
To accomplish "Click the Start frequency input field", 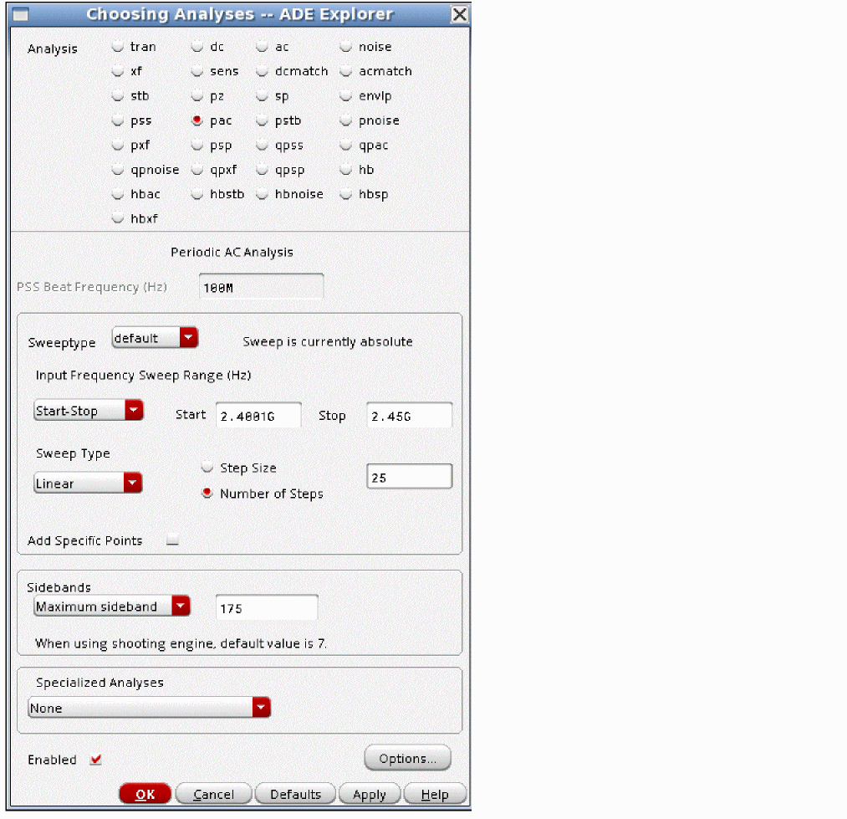I will [258, 416].
